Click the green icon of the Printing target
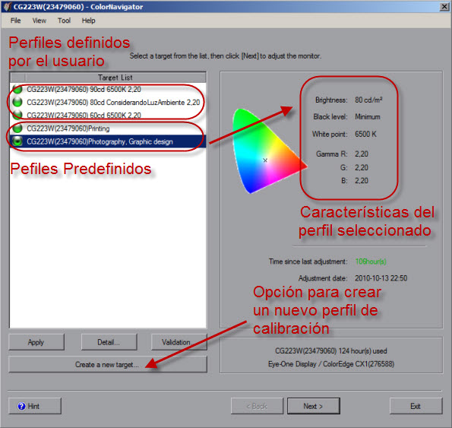 tap(17, 128)
